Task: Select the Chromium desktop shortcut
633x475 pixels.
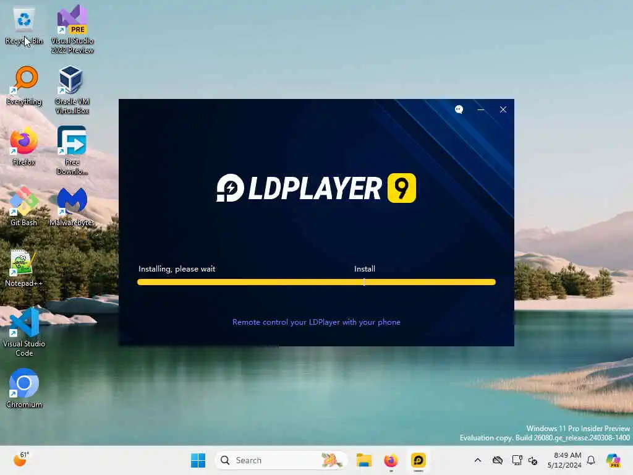Action: (x=24, y=388)
